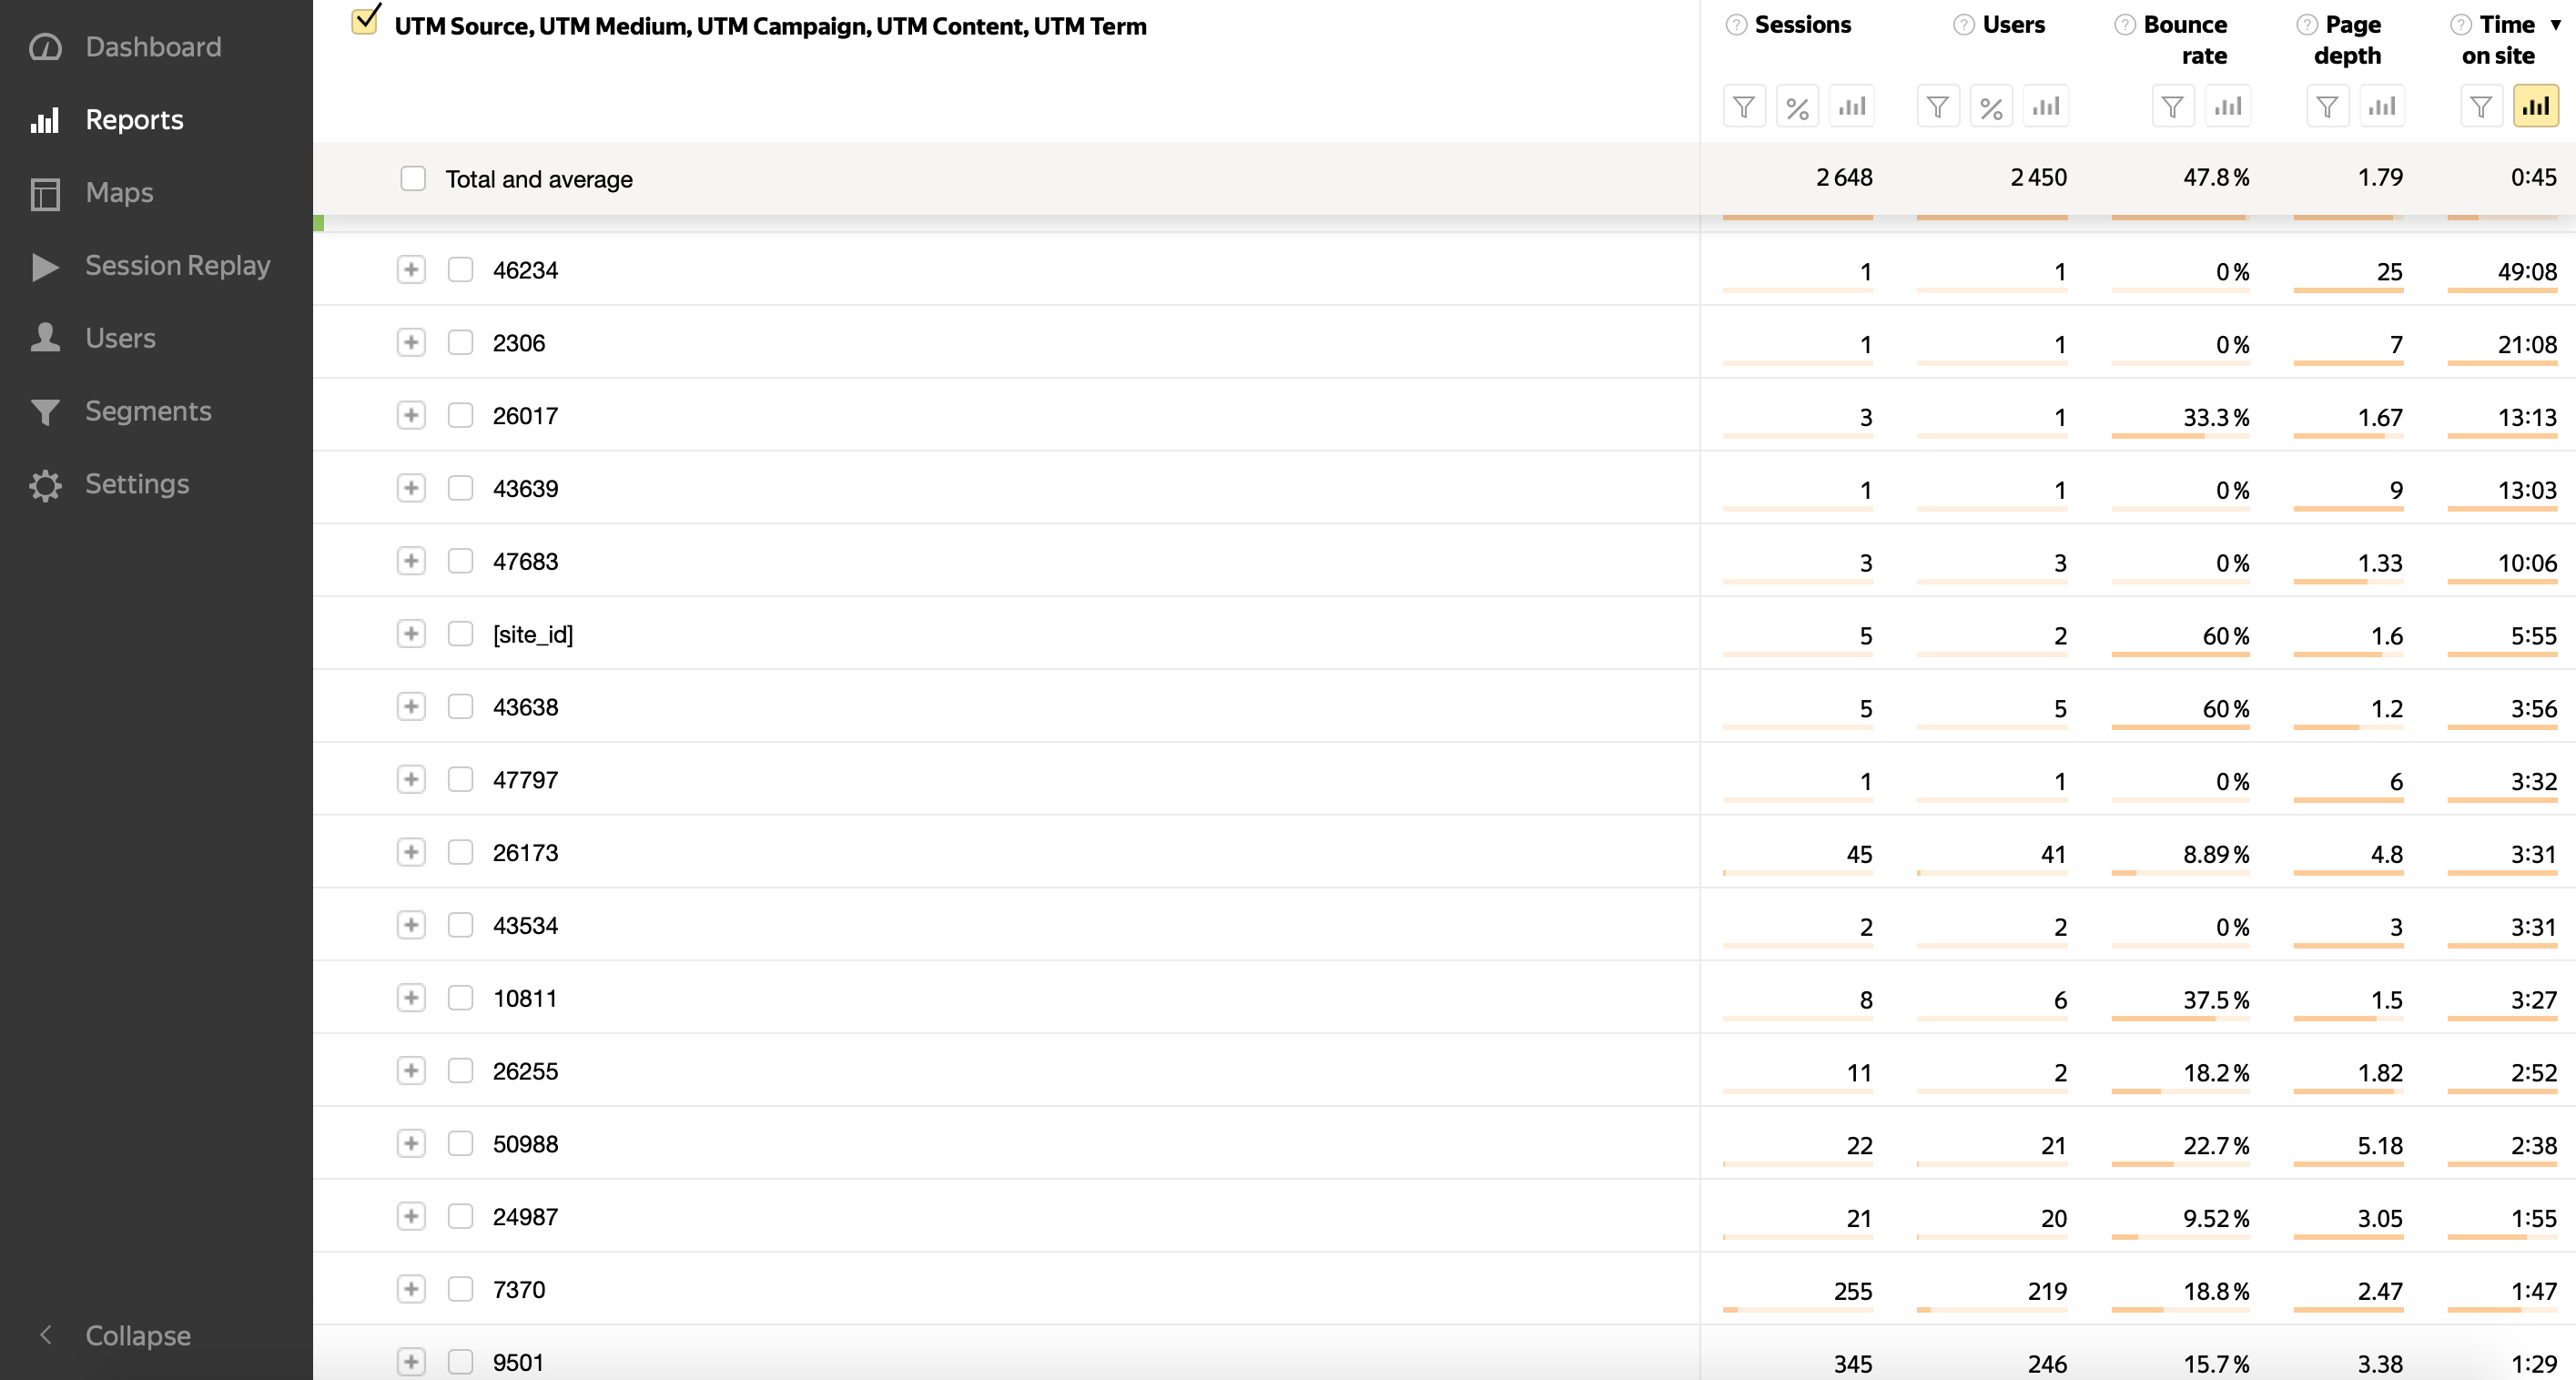2576x1380 pixels.
Task: Expand row 43638
Action: point(411,707)
